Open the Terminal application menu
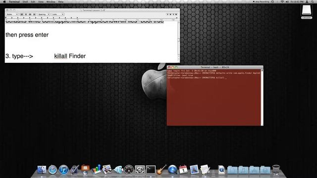 coord(14,1)
